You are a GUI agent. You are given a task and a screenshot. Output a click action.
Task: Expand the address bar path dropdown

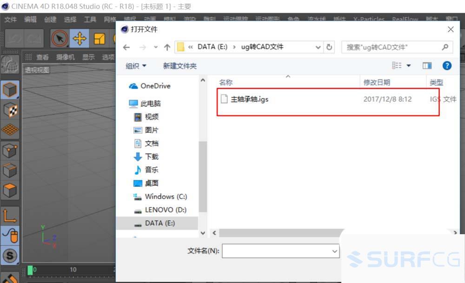tap(318, 47)
